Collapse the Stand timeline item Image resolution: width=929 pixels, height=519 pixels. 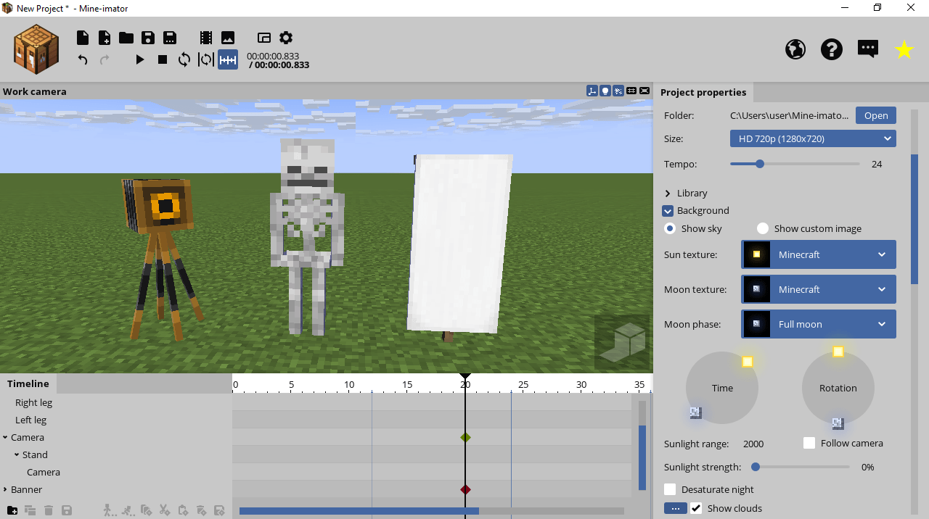17,455
